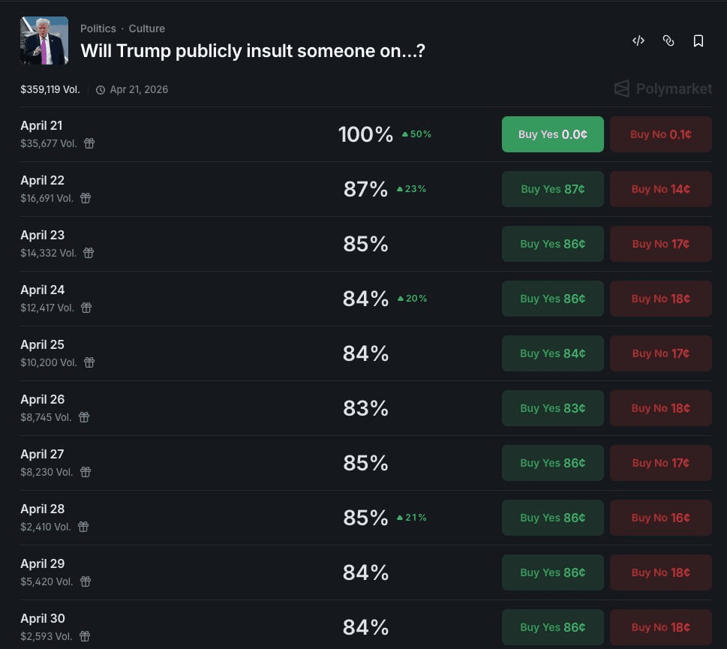Click the gift icon beside April 23 volume
Viewport: 727px width, 649px height.
(89, 253)
